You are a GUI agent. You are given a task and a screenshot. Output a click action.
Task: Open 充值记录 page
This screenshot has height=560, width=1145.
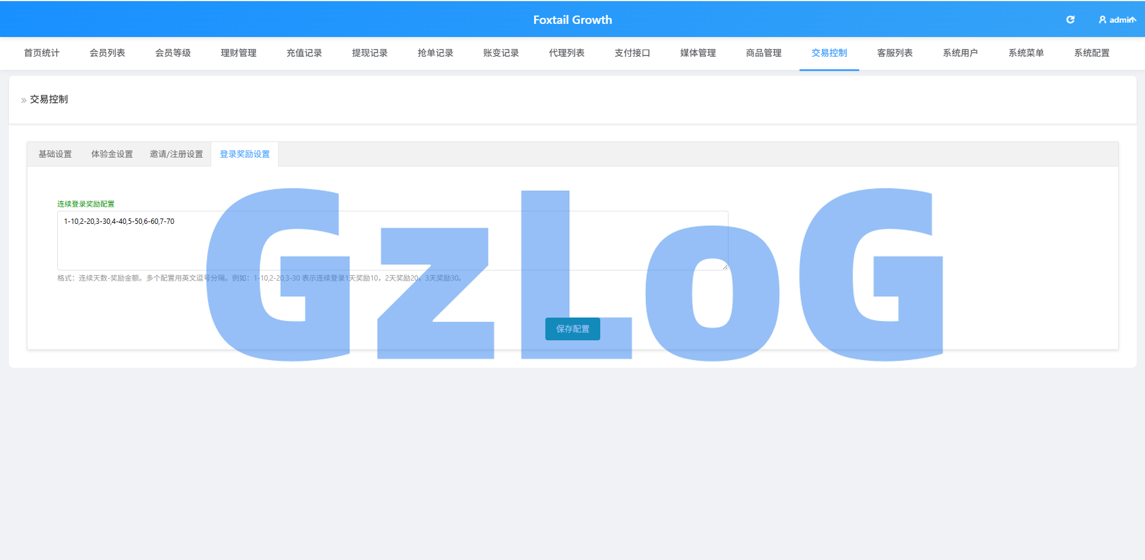click(304, 53)
